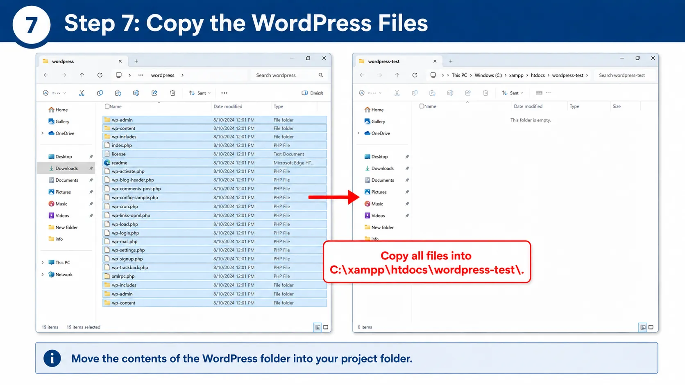Toggle select-all checkbox in wordpress Name header

pyautogui.click(x=107, y=106)
